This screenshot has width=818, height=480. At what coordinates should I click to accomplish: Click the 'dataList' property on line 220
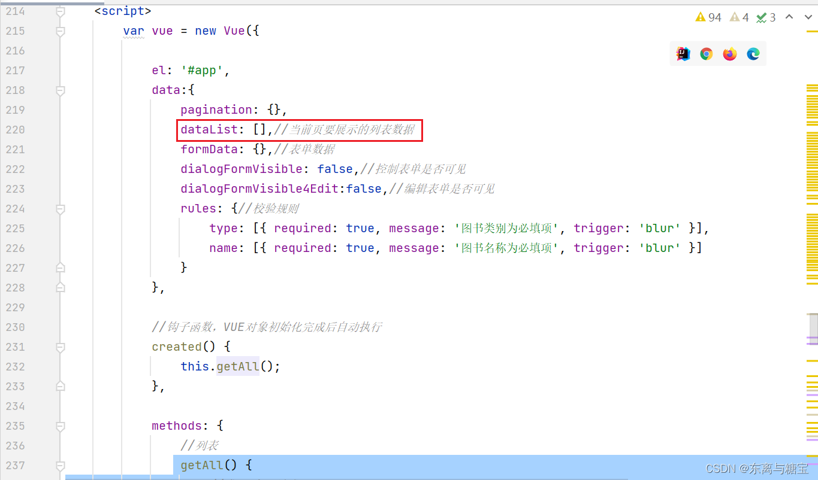209,130
